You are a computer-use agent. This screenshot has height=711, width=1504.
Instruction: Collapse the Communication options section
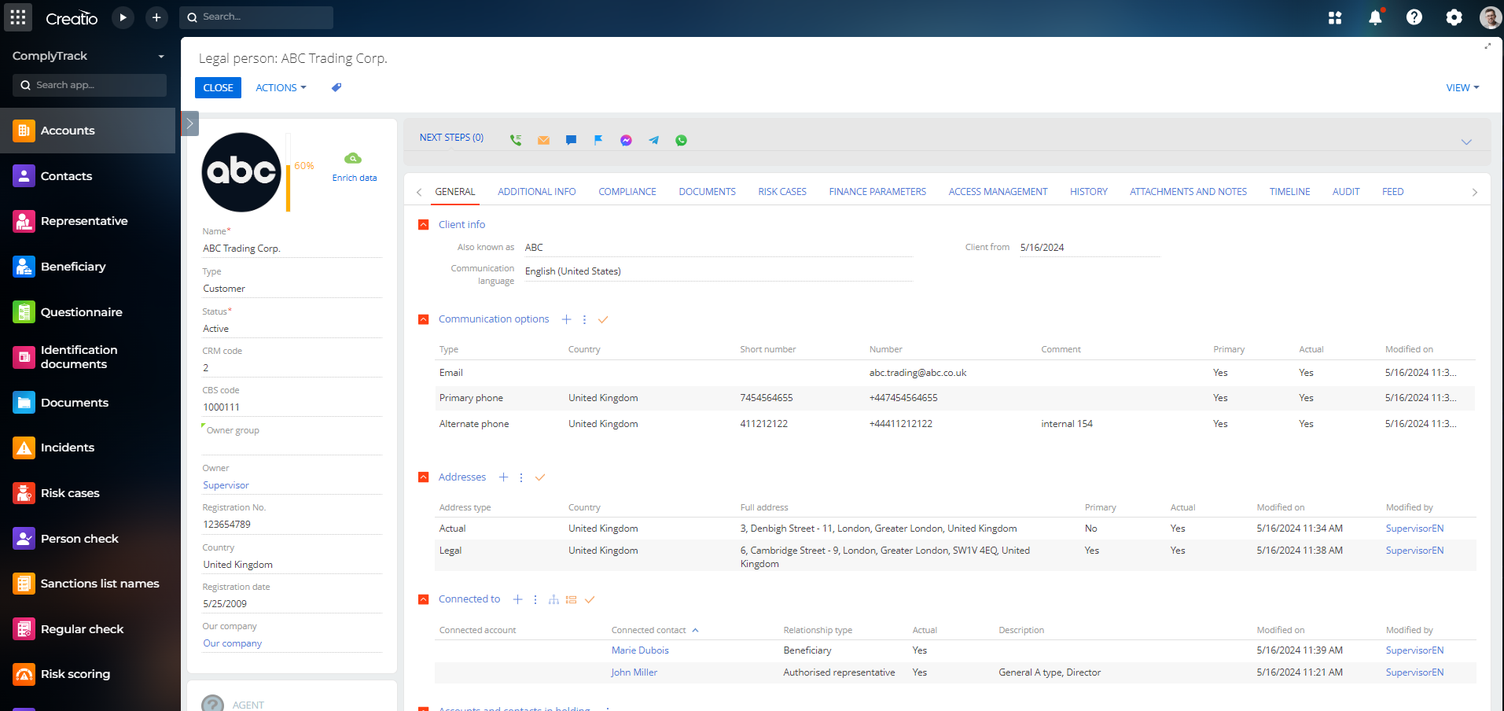(424, 319)
